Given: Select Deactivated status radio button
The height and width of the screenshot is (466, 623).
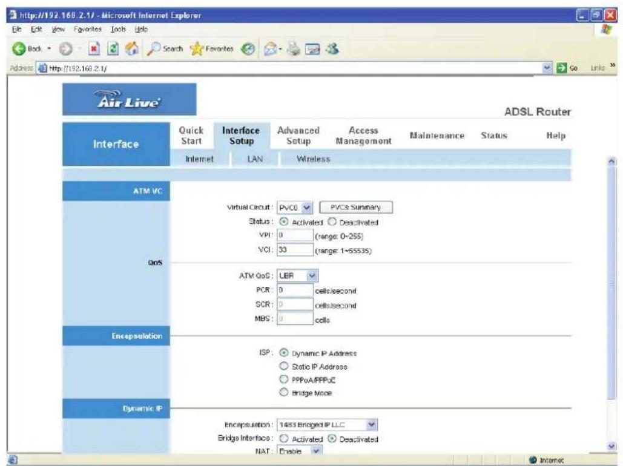Looking at the screenshot, I should pyautogui.click(x=332, y=222).
